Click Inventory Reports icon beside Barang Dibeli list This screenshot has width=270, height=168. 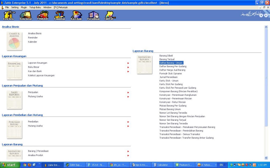click(x=144, y=65)
